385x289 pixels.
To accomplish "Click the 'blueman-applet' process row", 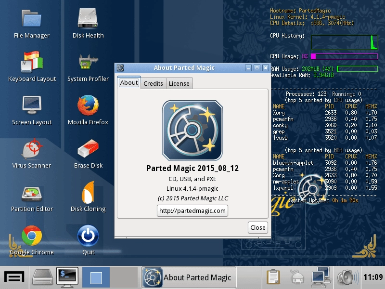I will click(325, 163).
